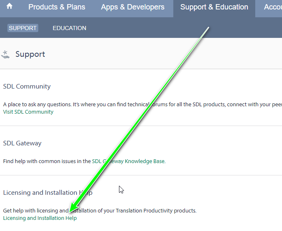
Task: Click the home icon in the navigation bar
Action: click(x=9, y=6)
